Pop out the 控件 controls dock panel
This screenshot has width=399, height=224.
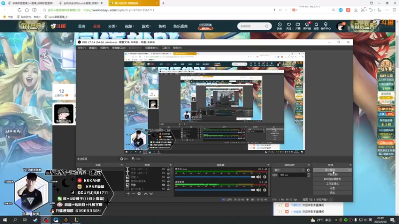351,165
